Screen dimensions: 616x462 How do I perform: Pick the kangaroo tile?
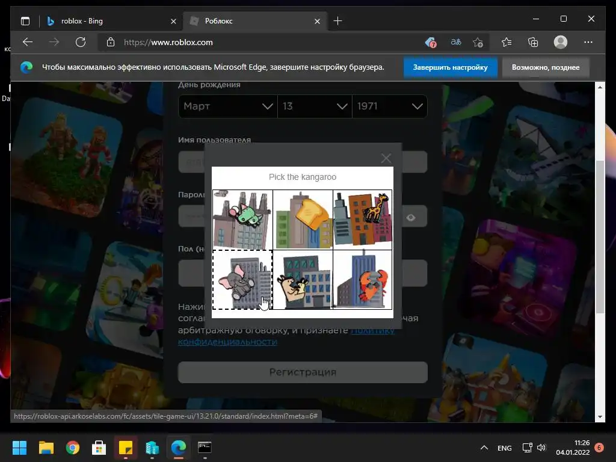(x=303, y=280)
